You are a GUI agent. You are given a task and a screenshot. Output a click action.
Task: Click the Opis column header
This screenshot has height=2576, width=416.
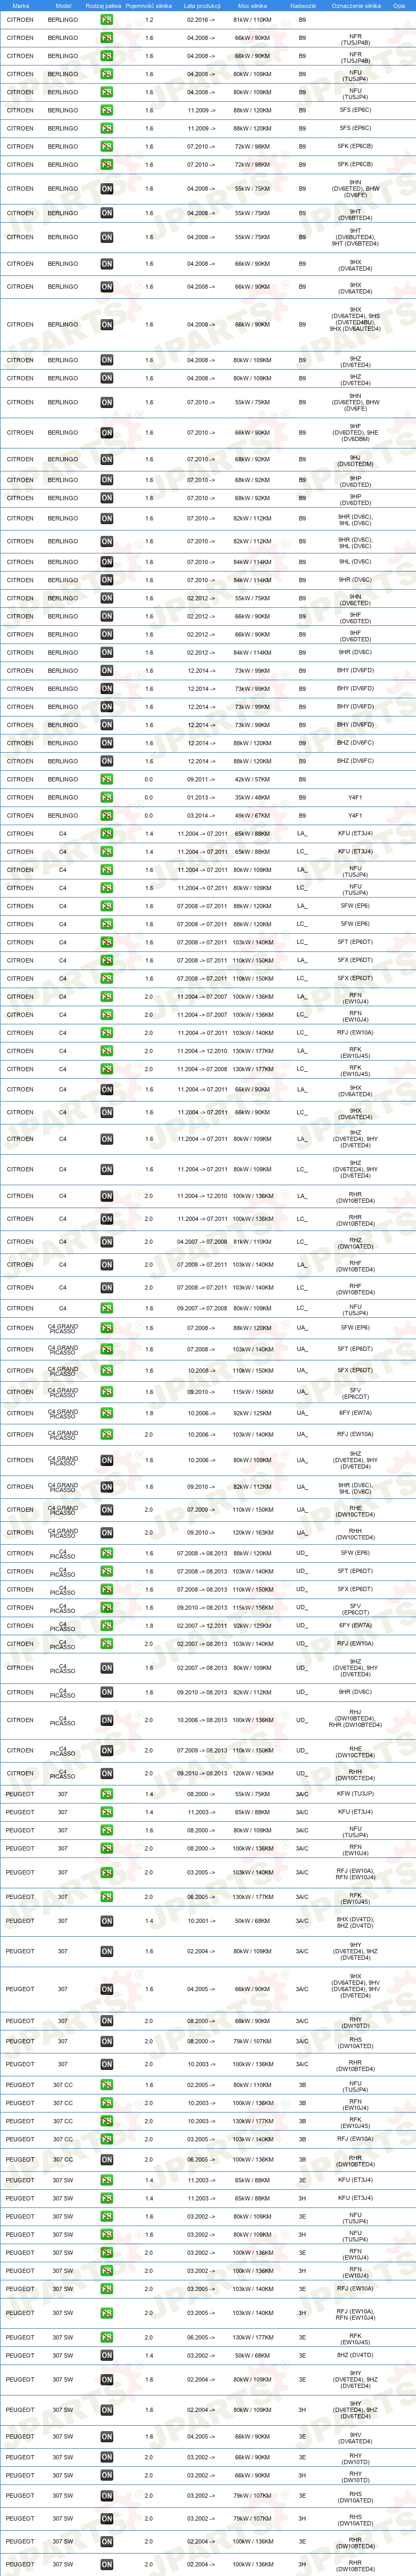pyautogui.click(x=399, y=5)
